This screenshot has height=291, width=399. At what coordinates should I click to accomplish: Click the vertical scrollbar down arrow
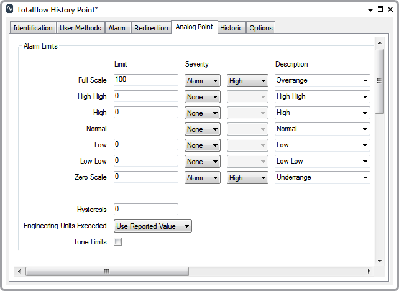tap(378, 261)
